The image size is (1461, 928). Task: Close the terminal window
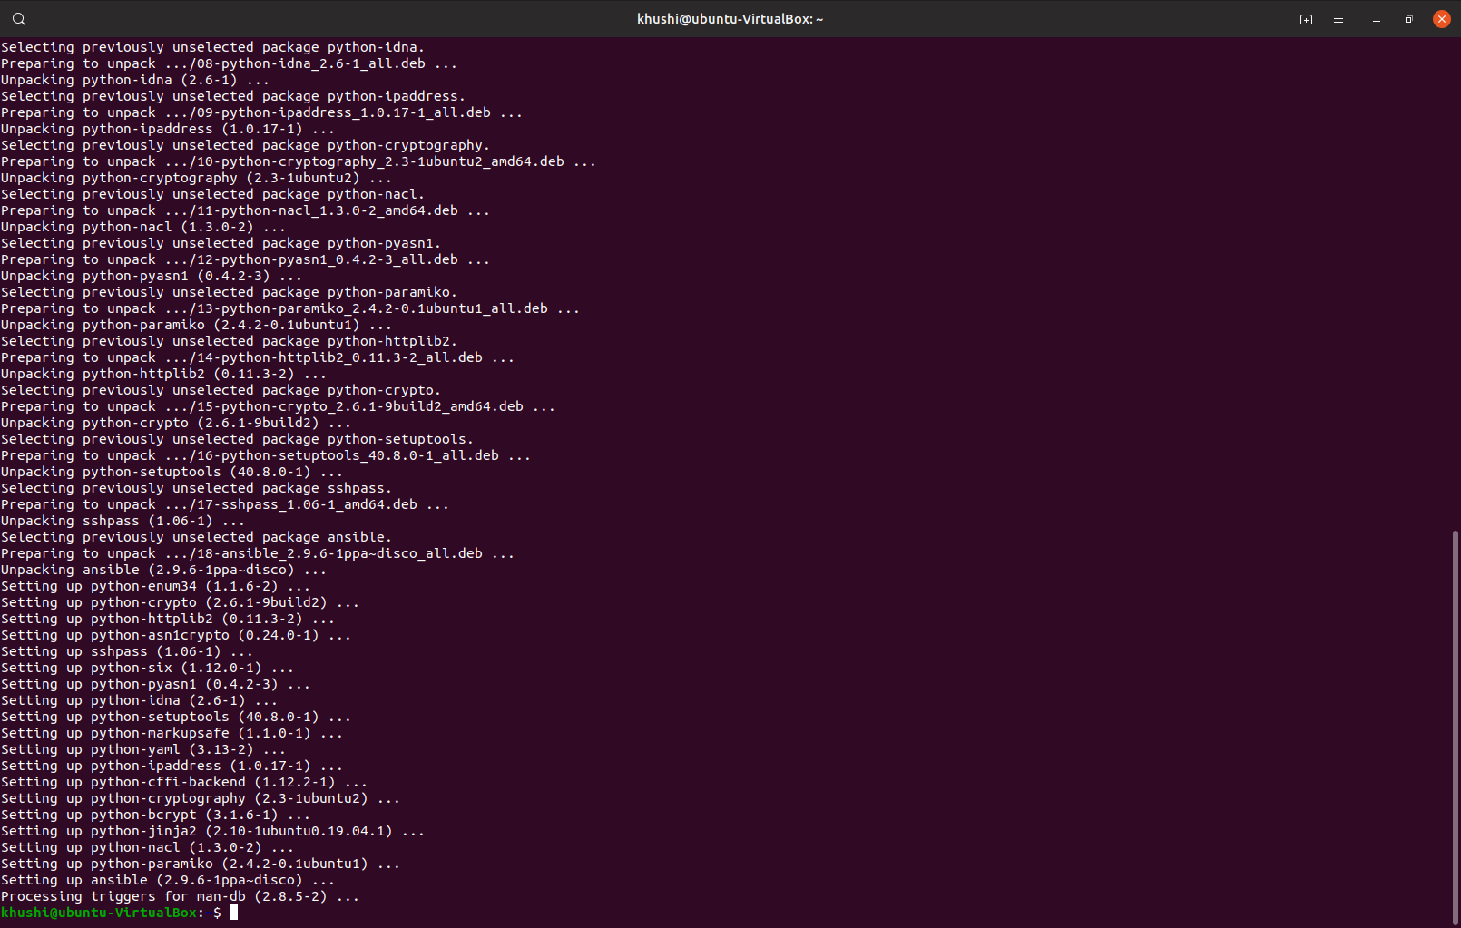point(1442,19)
